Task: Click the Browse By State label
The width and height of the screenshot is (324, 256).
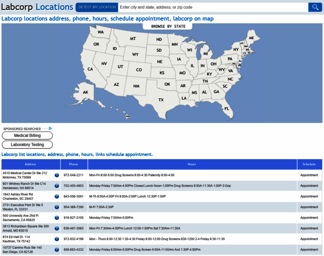Action: [168, 26]
